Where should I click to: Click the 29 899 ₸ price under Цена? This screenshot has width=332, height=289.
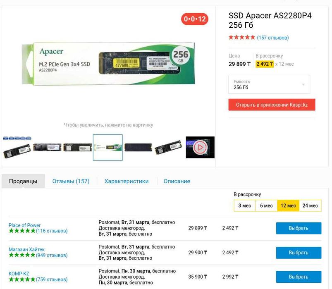point(239,64)
